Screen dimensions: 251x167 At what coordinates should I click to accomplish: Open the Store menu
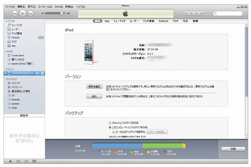click(x=58, y=7)
